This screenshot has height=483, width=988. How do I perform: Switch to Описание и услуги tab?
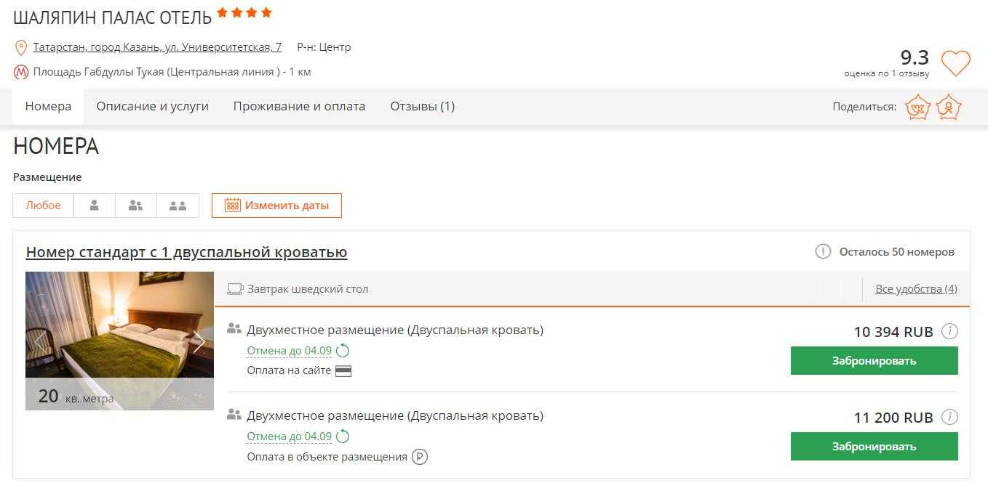click(x=152, y=107)
